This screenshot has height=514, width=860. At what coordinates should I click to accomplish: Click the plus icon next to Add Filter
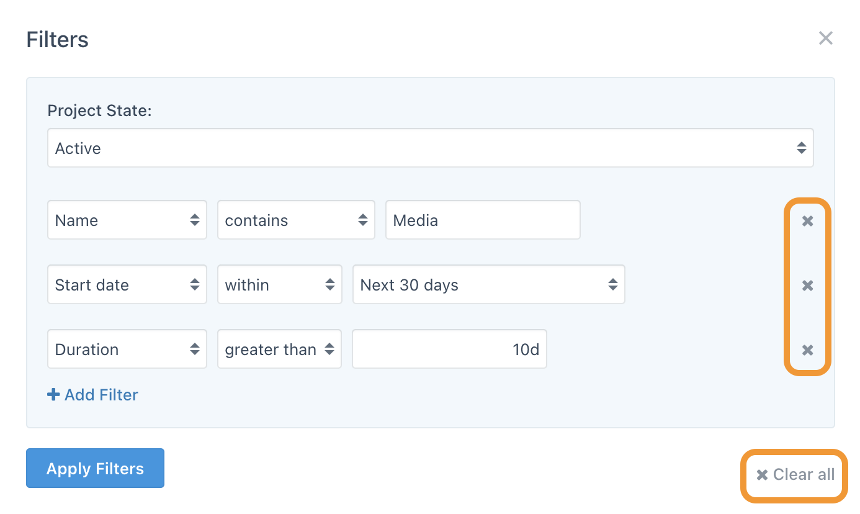click(53, 395)
